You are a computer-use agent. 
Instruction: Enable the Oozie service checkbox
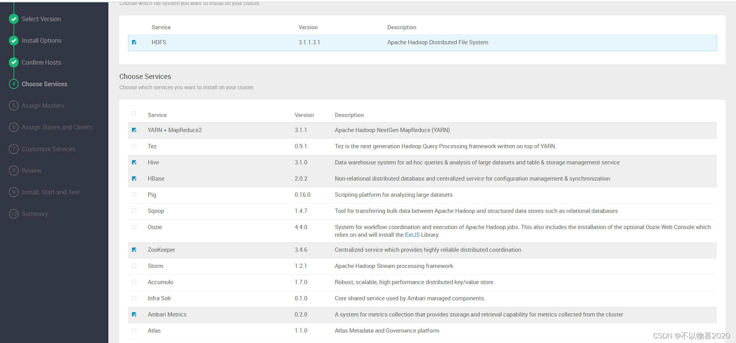134,227
